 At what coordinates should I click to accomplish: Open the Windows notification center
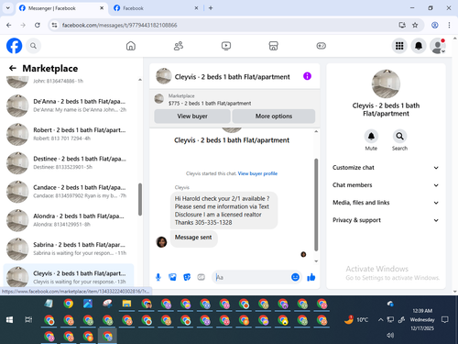445,320
